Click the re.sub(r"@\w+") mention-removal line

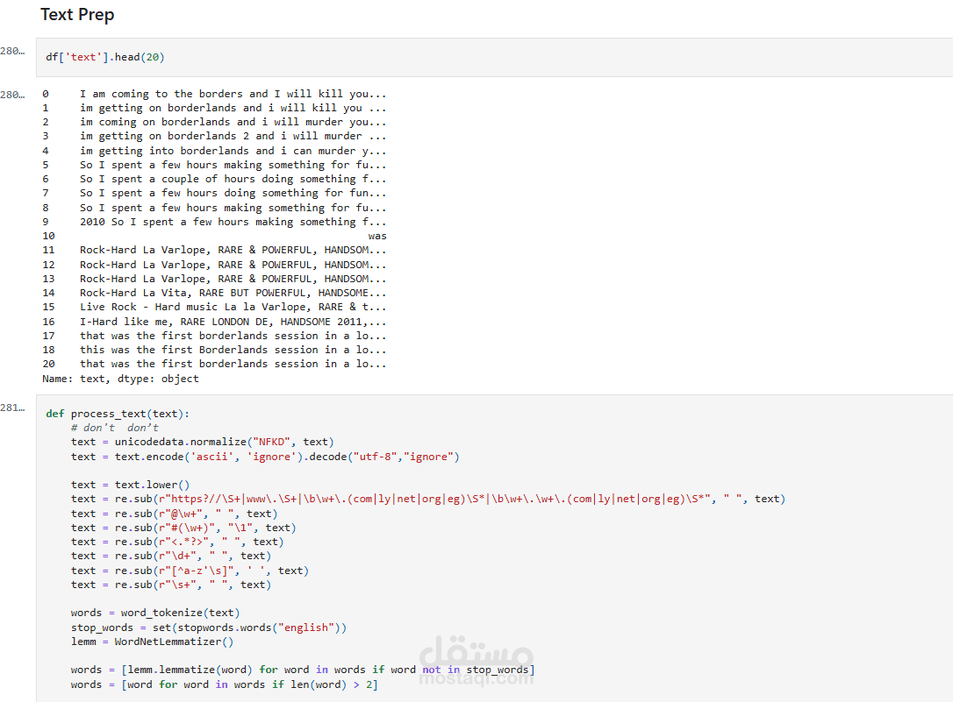(x=174, y=514)
